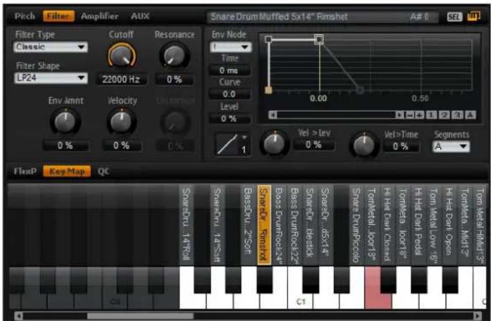Select the Hi Hat Dark Pedal mapping
This screenshot has width=491, height=321.
coord(418,225)
